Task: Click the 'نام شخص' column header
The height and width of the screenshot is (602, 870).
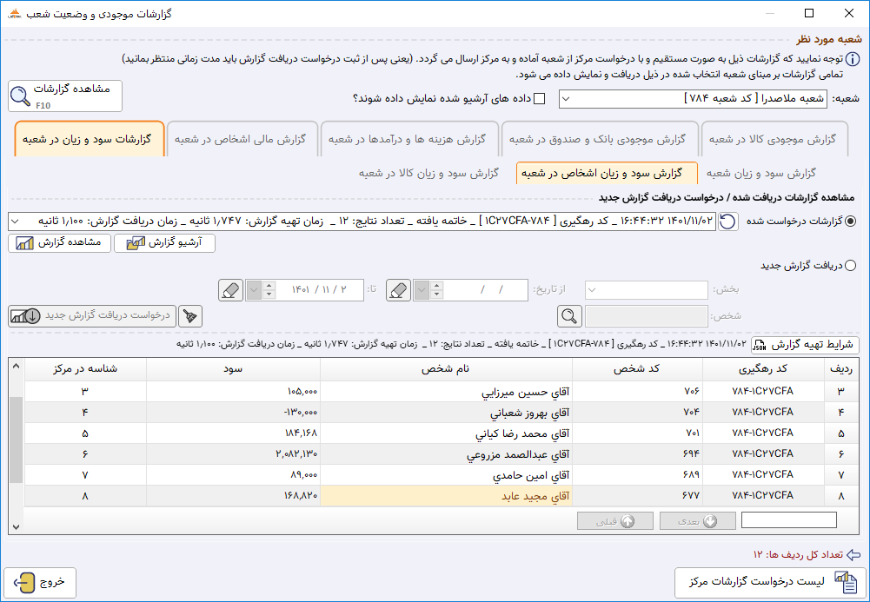Action: (446, 369)
